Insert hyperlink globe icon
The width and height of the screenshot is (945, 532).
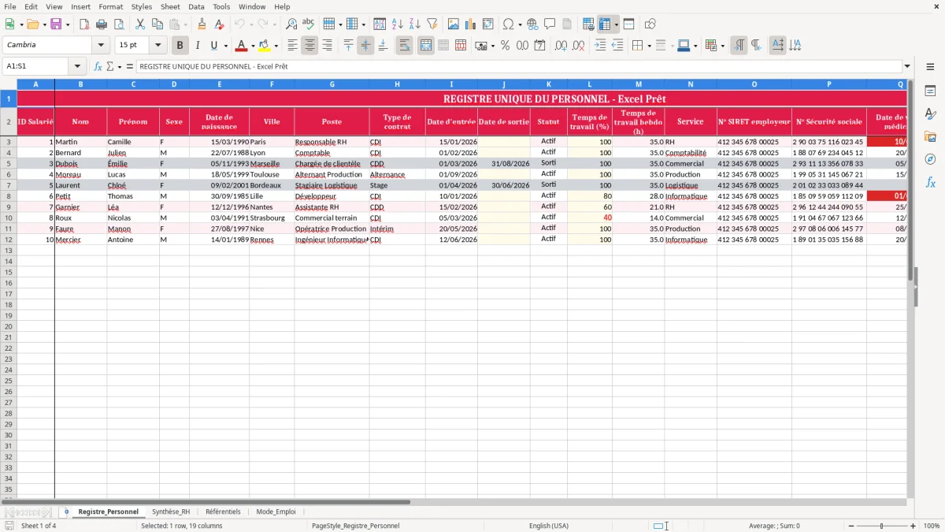pyautogui.click(x=533, y=24)
